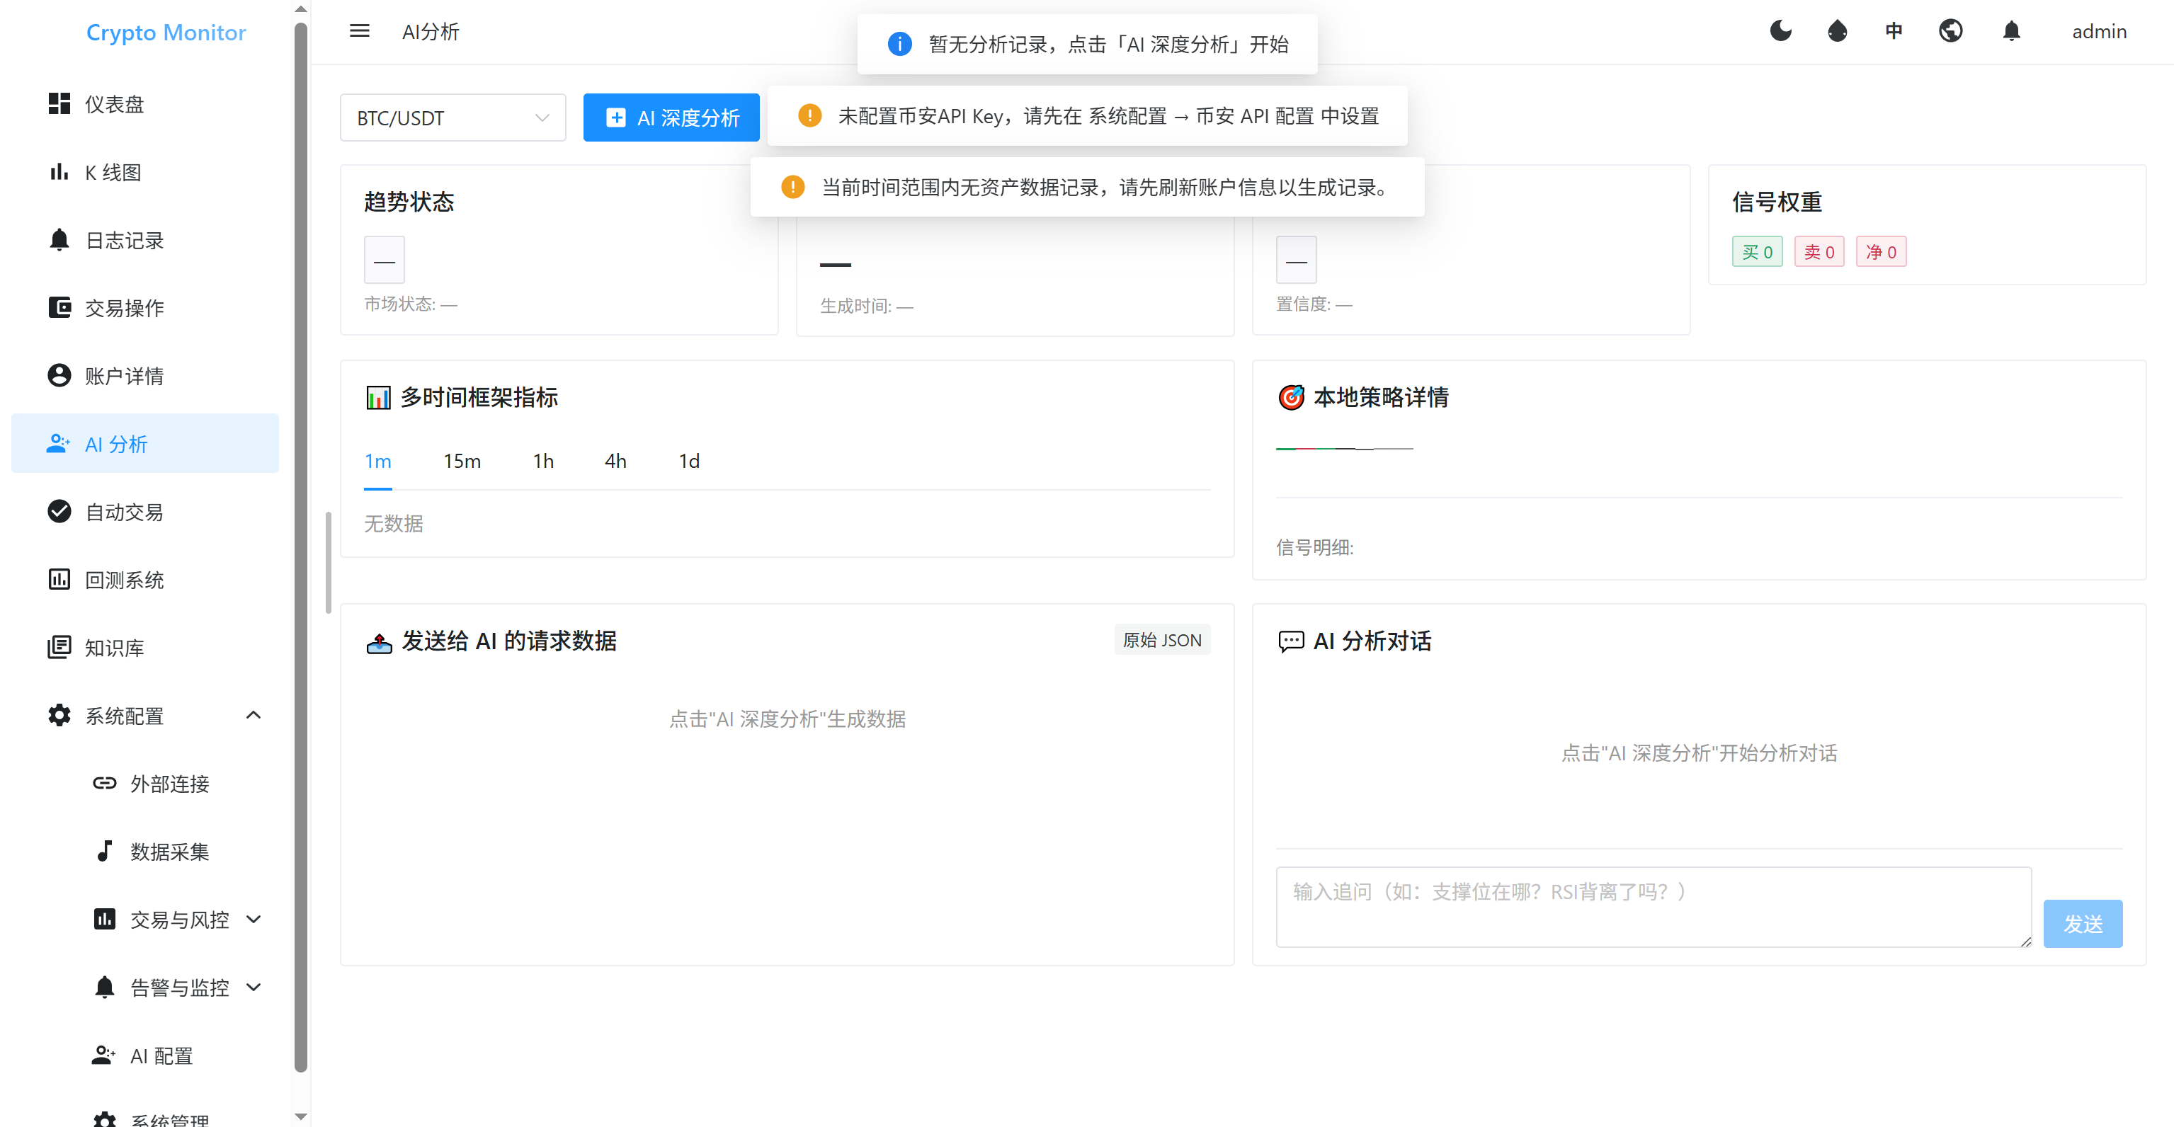Open the 仪表盘 menu item
Viewport: 2174px width, 1127px height.
145,104
